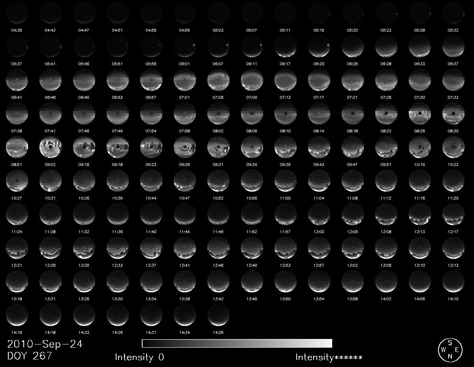Select the '14:31' timestamp label

[x=151, y=332]
